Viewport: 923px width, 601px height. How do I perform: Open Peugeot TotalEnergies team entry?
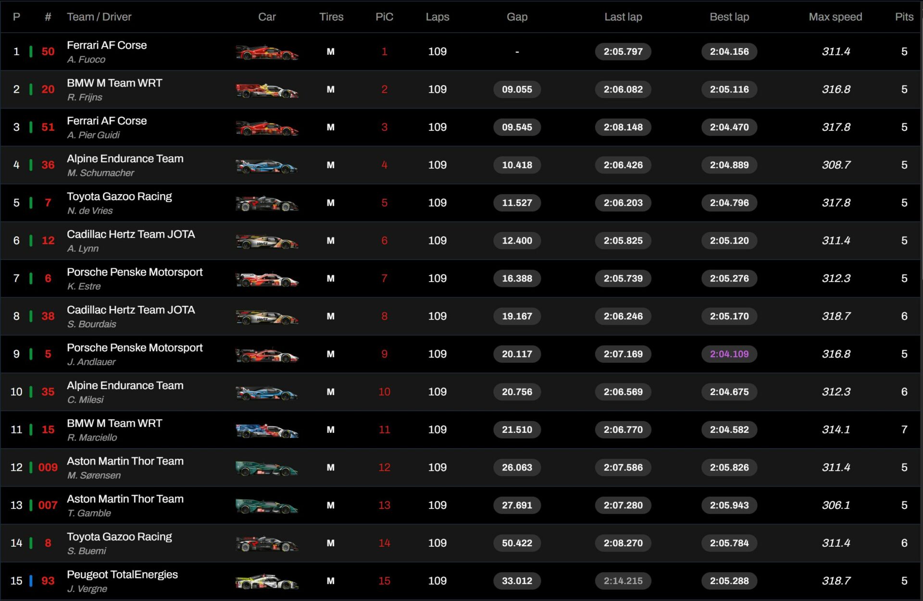pyautogui.click(x=122, y=575)
